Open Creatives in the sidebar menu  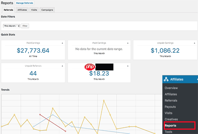coord(171,119)
